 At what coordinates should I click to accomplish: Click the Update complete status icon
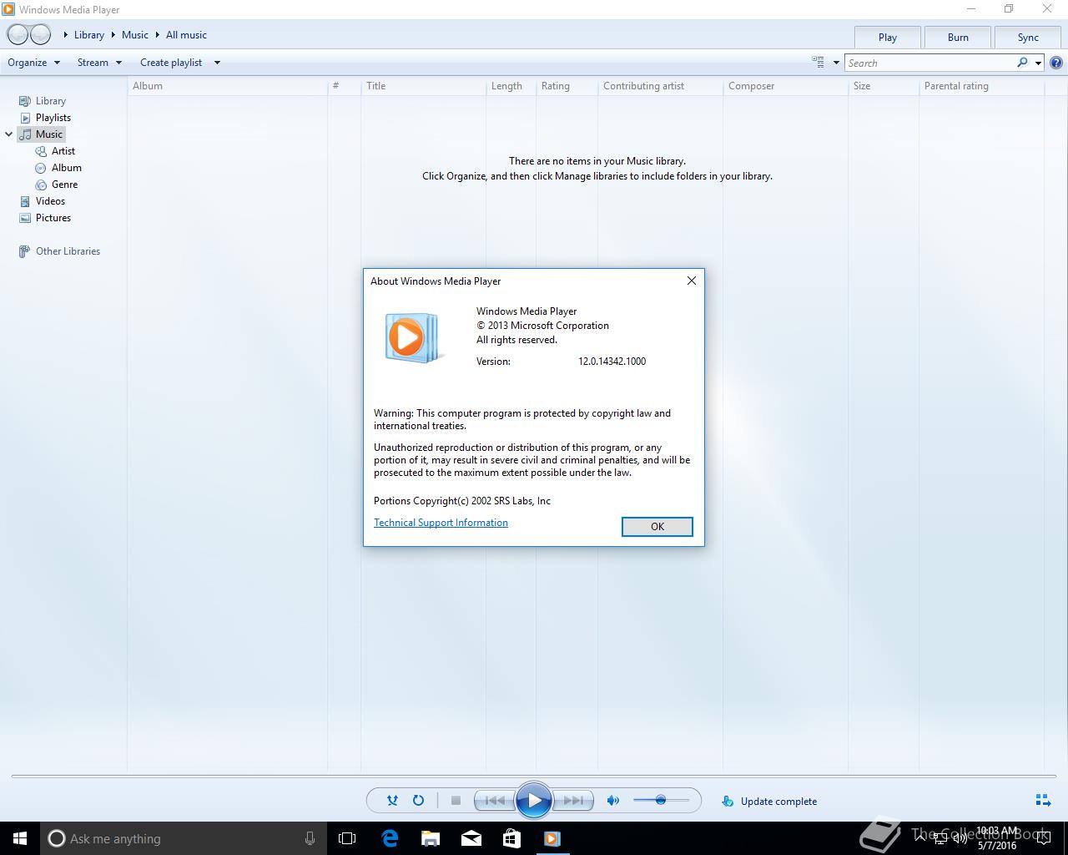coord(728,802)
